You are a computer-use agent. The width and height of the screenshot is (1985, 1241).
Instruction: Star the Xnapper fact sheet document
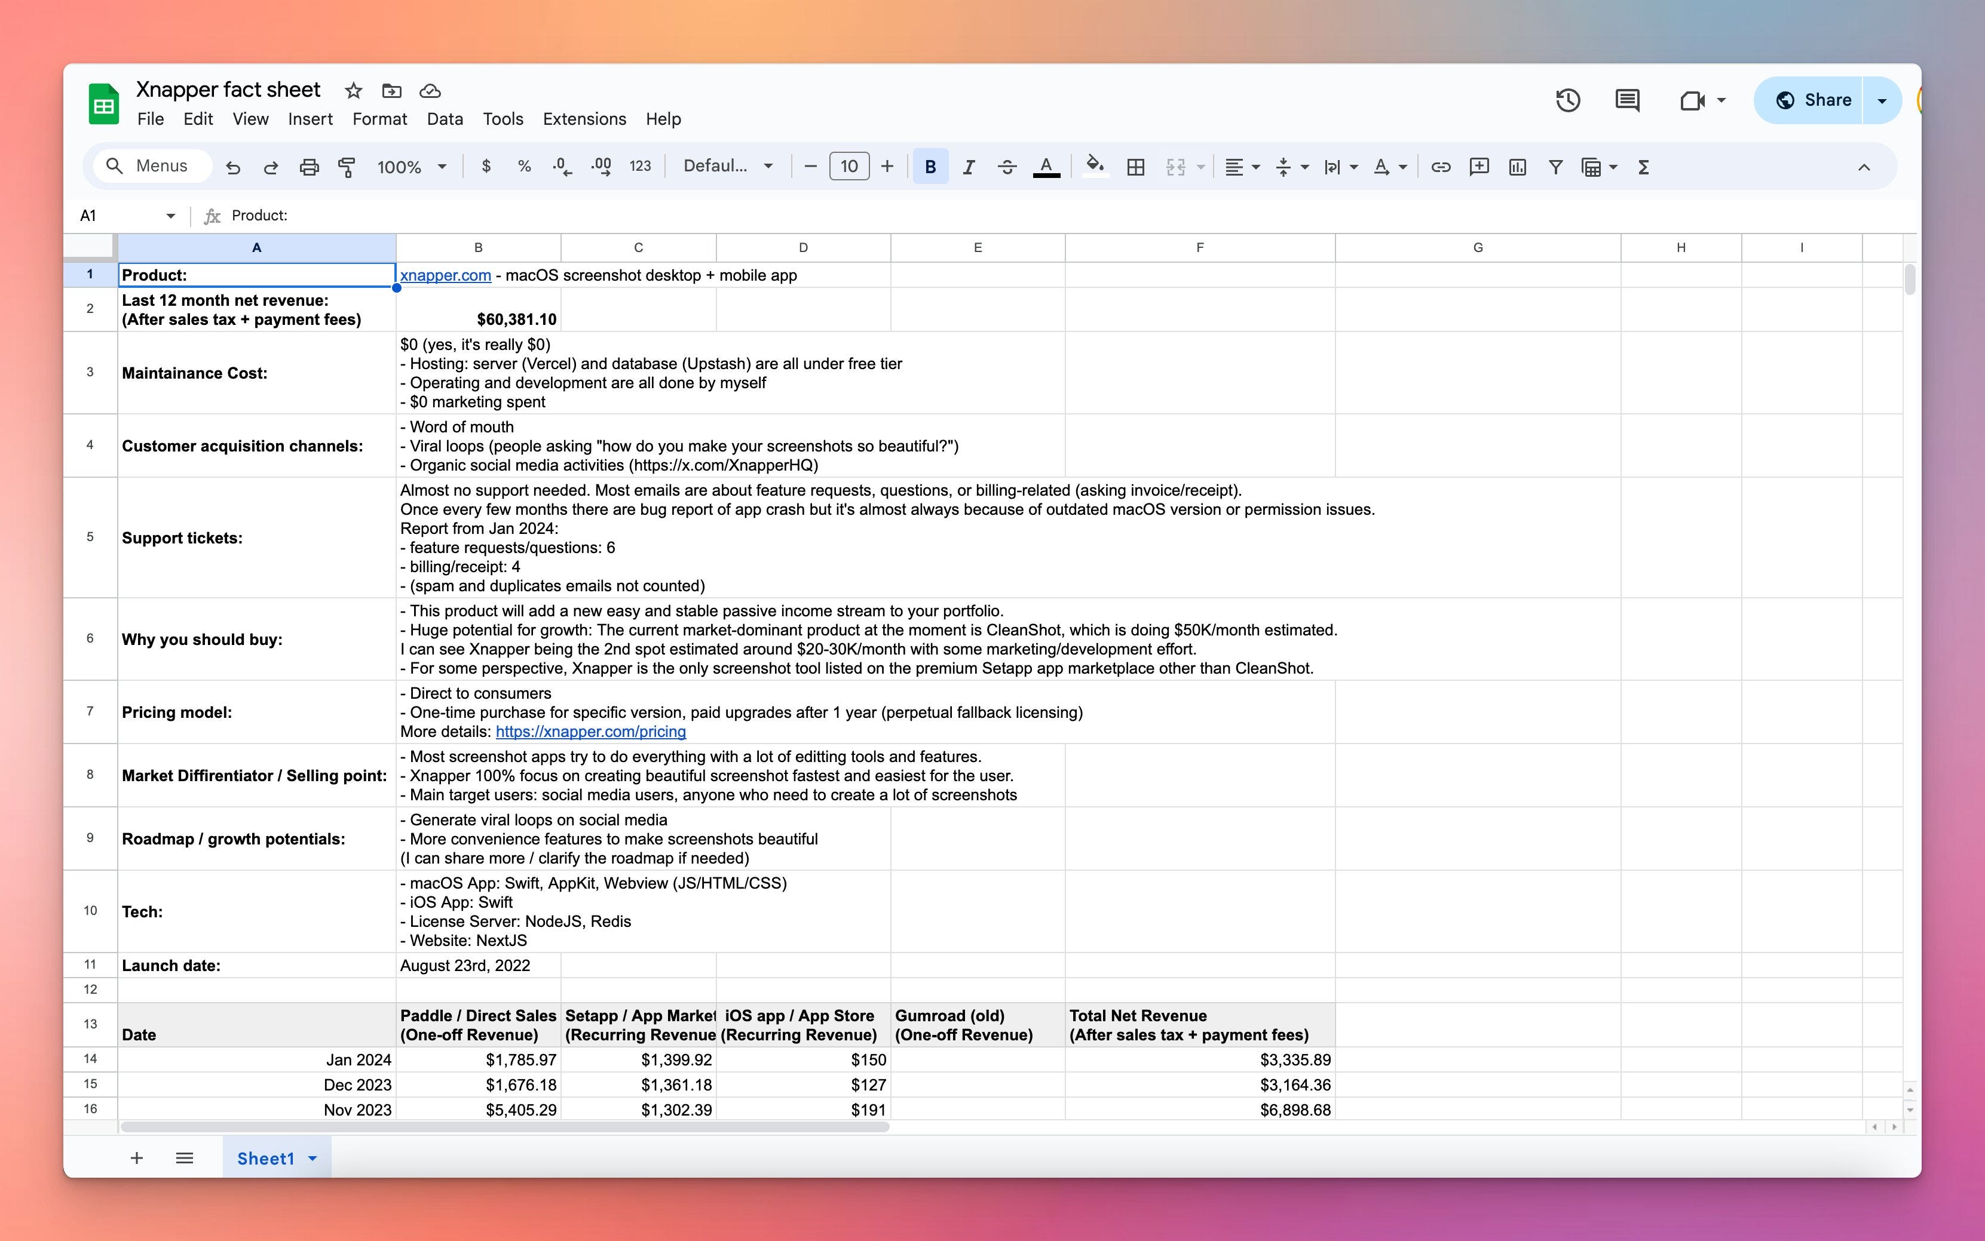click(x=353, y=90)
